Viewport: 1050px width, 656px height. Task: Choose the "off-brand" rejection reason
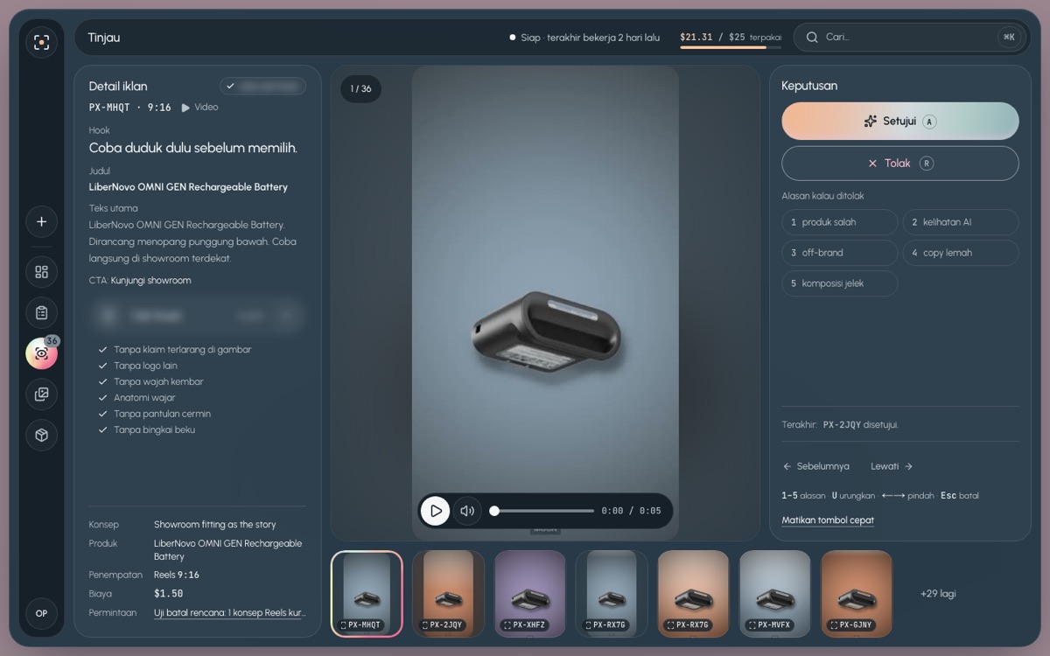pos(839,253)
